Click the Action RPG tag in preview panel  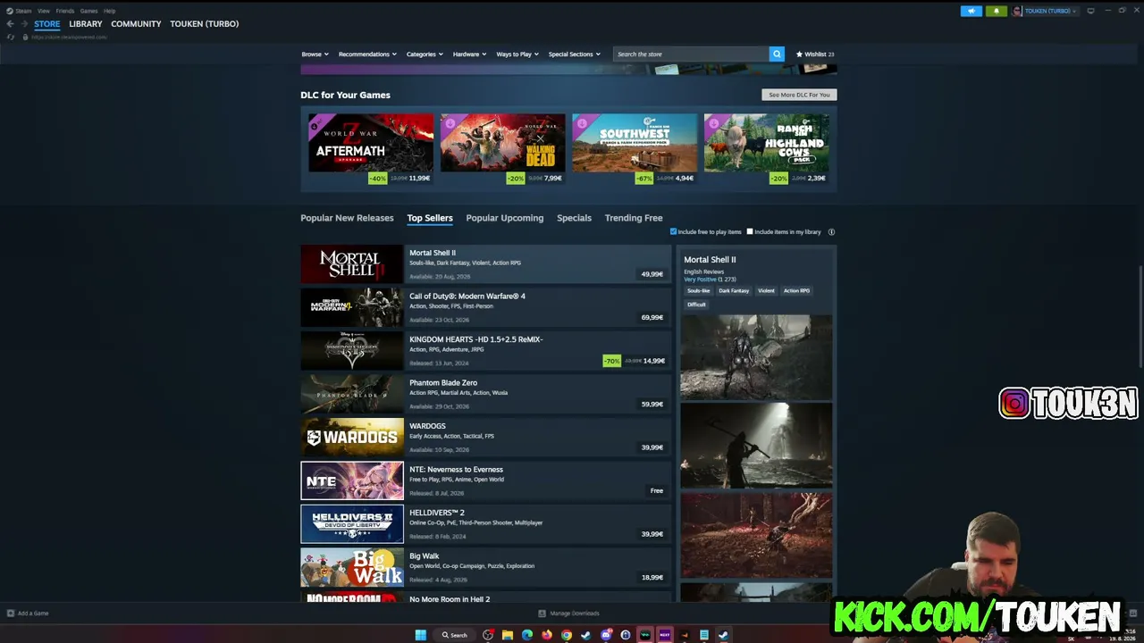pyautogui.click(x=796, y=290)
